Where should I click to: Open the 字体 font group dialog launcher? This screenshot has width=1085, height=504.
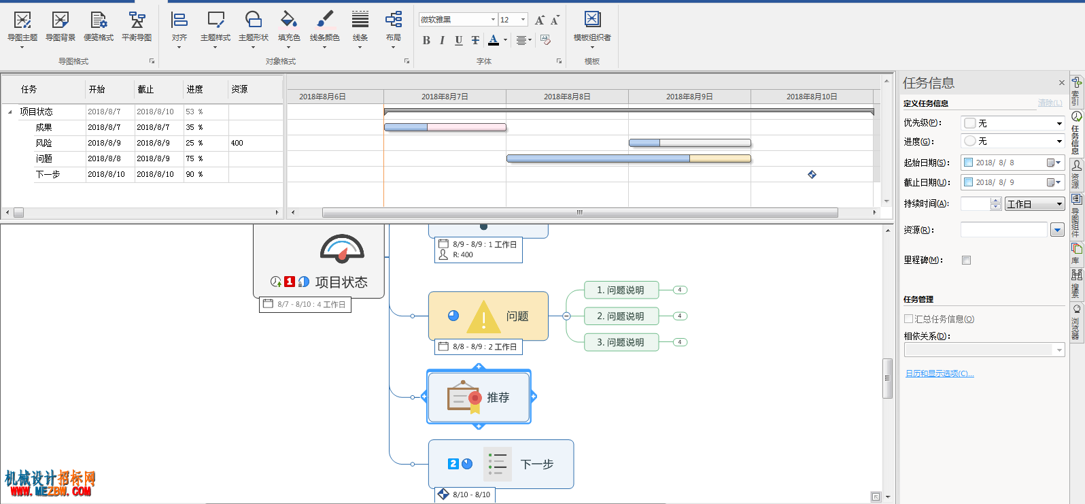point(559,61)
